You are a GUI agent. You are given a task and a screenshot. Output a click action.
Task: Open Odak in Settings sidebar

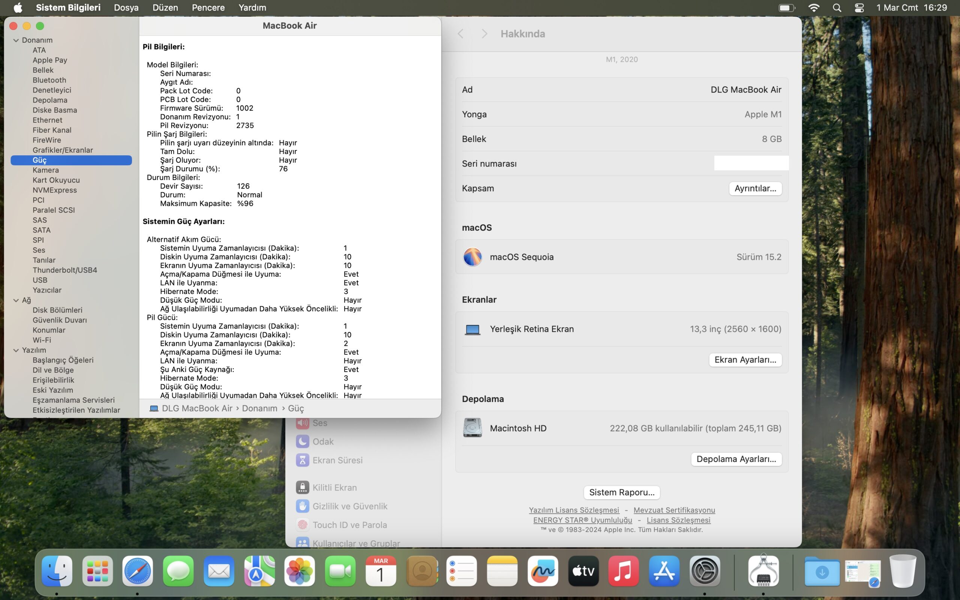(x=315, y=442)
